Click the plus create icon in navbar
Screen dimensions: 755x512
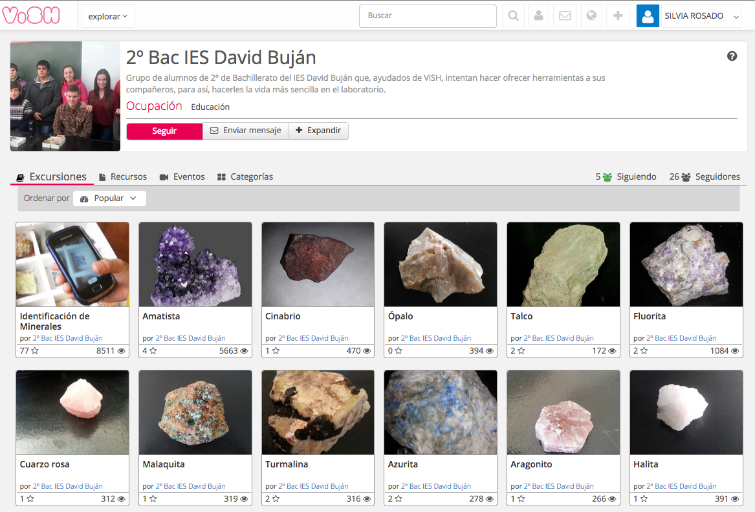[618, 16]
